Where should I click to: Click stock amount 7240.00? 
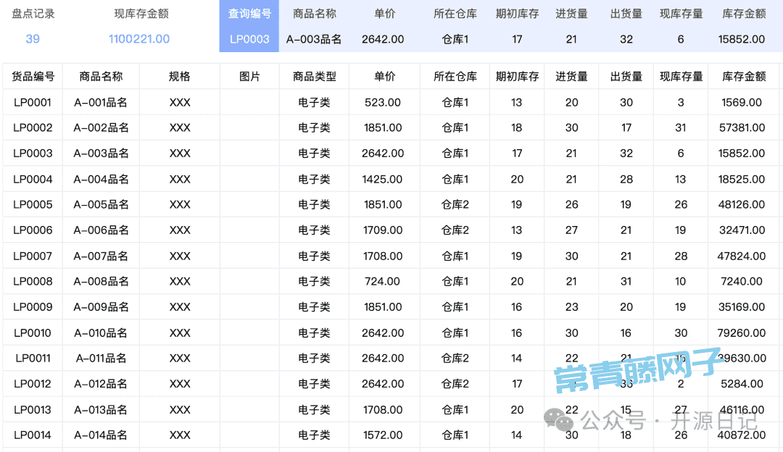click(742, 281)
